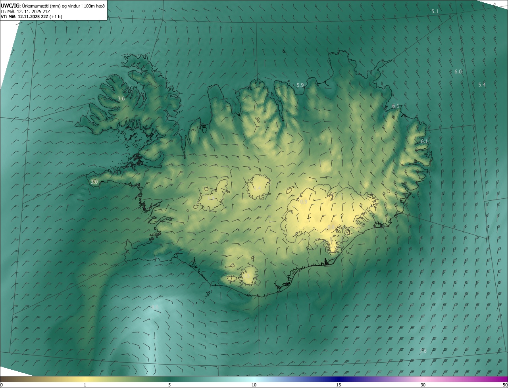Select the 1.4 label on Hofsjökull glacier
The height and width of the screenshot is (388, 508).
(x=257, y=188)
